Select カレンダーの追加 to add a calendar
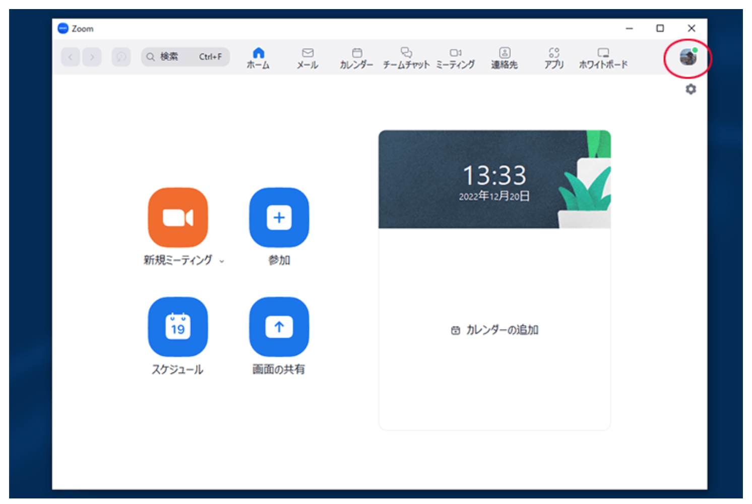Image resolution: width=752 pixels, height=504 pixels. point(494,330)
